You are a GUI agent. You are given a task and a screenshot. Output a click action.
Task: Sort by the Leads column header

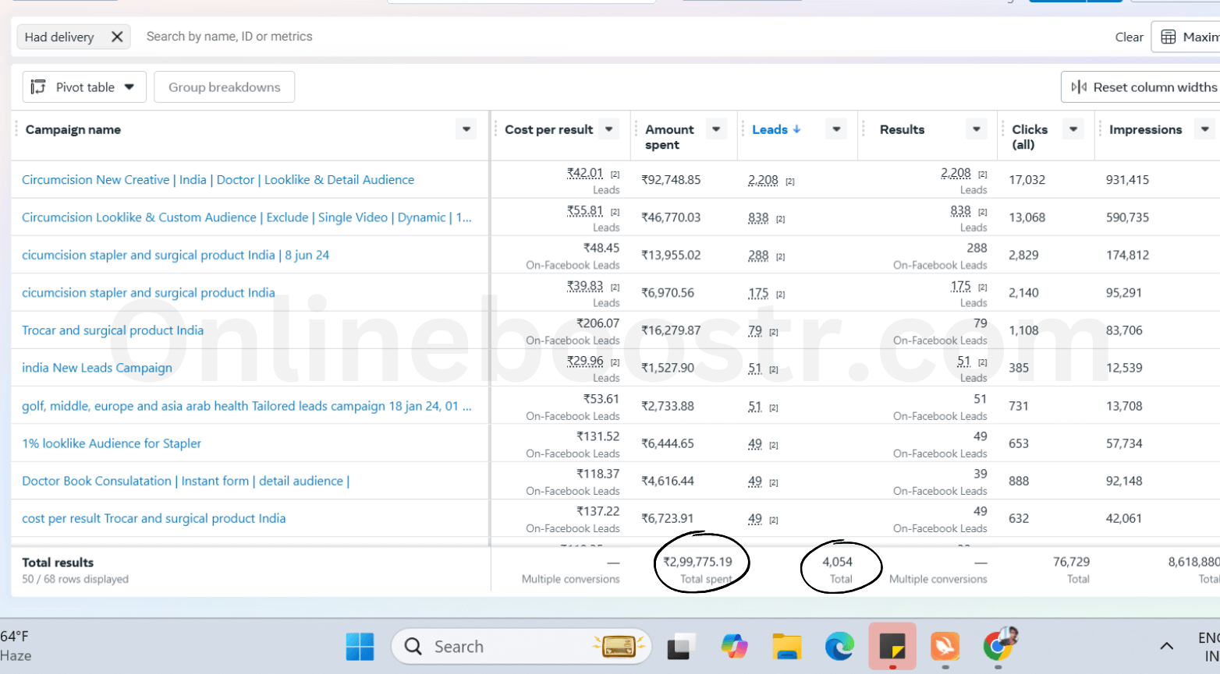(x=769, y=129)
